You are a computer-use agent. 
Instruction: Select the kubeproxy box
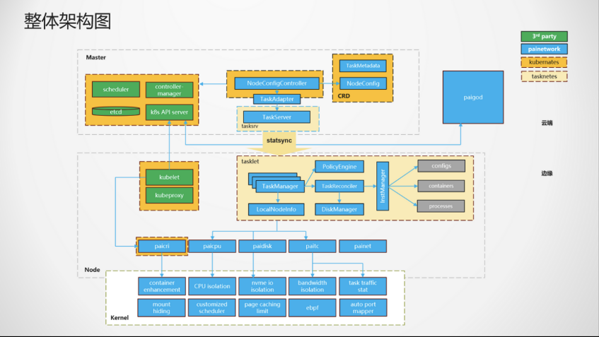pos(169,195)
